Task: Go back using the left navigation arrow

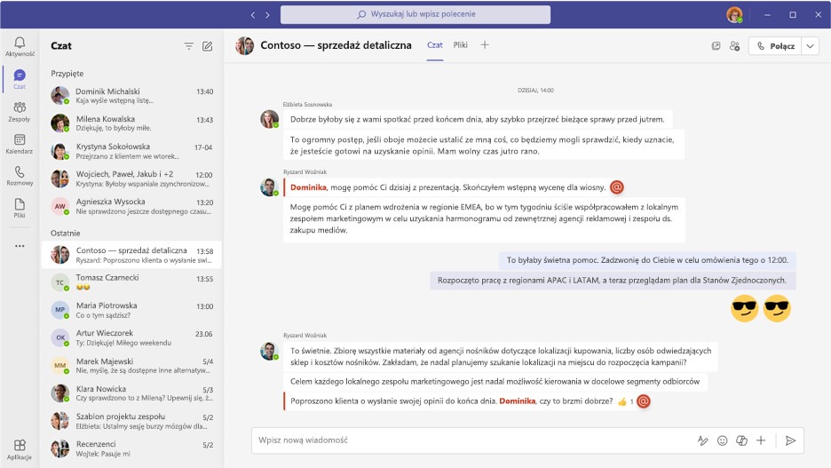Action: (253, 15)
